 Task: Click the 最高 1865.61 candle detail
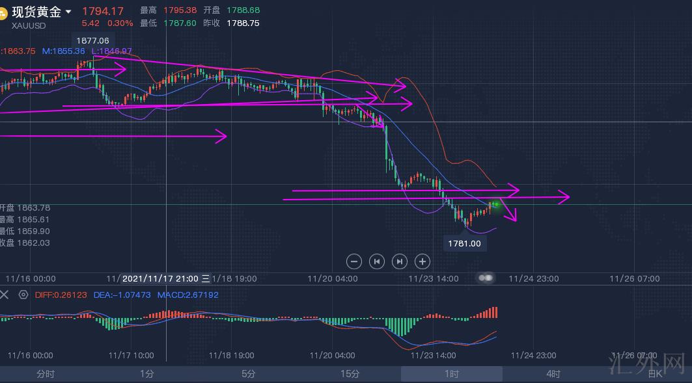[x=25, y=220]
